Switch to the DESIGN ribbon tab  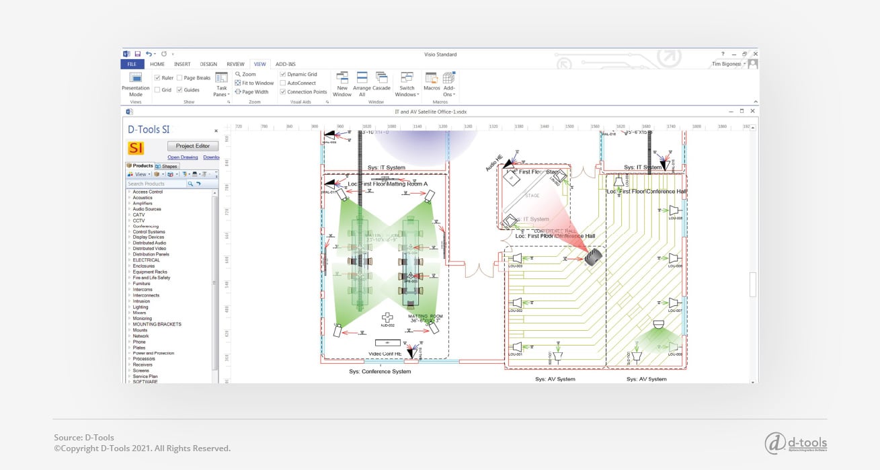[x=208, y=64]
